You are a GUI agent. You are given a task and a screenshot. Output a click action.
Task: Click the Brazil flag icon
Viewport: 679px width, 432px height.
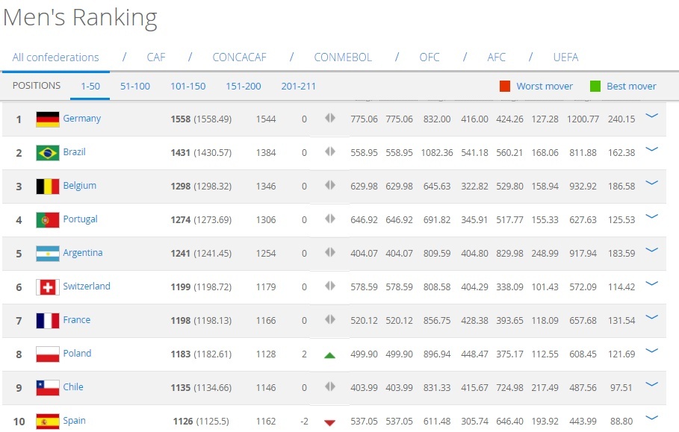click(47, 153)
